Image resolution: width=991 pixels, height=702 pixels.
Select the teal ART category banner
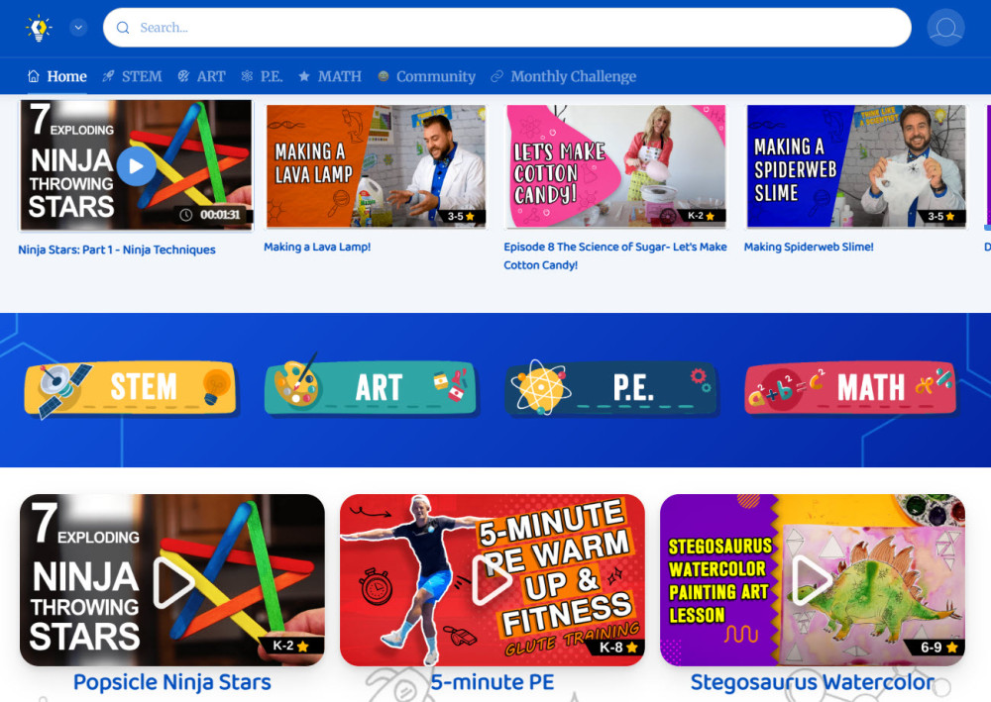[371, 387]
